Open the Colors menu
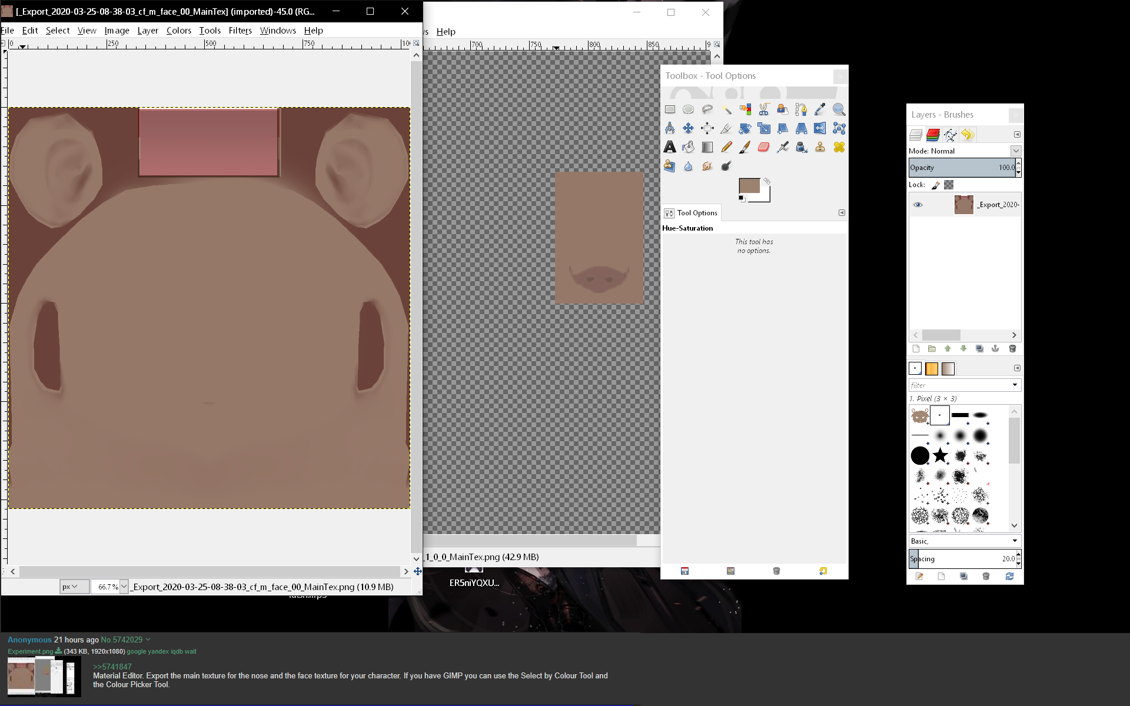The height and width of the screenshot is (706, 1130). pyautogui.click(x=178, y=31)
